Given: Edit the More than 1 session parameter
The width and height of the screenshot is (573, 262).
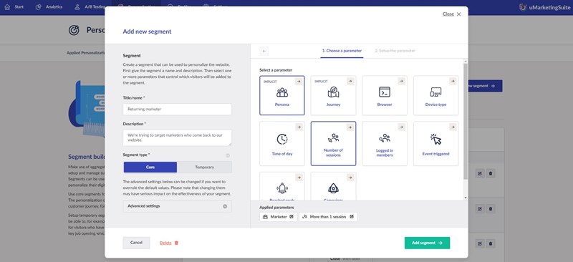Looking at the screenshot, I should coord(352,217).
